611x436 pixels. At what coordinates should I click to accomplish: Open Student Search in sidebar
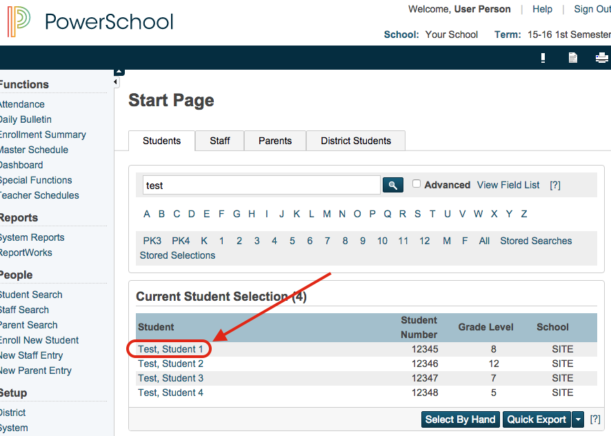31,295
